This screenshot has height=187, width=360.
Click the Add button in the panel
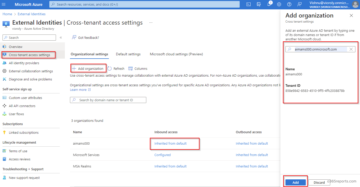(x=295, y=182)
